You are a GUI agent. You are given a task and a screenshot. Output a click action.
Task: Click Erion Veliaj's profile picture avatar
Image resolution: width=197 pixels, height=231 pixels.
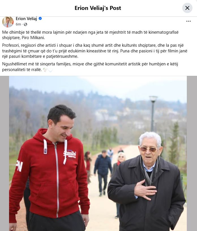pos(8,22)
